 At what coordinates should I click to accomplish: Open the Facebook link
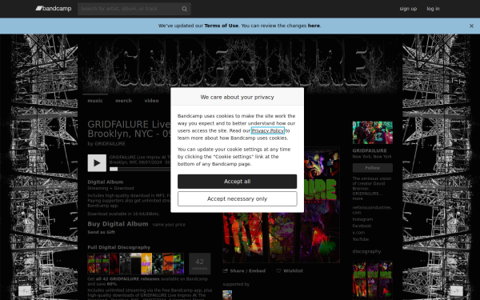click(x=362, y=226)
